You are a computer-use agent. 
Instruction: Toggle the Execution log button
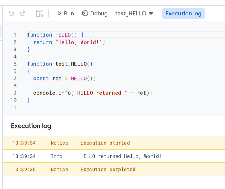(x=184, y=13)
